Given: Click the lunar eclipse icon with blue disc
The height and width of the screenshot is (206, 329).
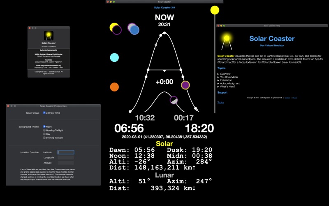Looking at the screenshot, I should pos(133,28).
